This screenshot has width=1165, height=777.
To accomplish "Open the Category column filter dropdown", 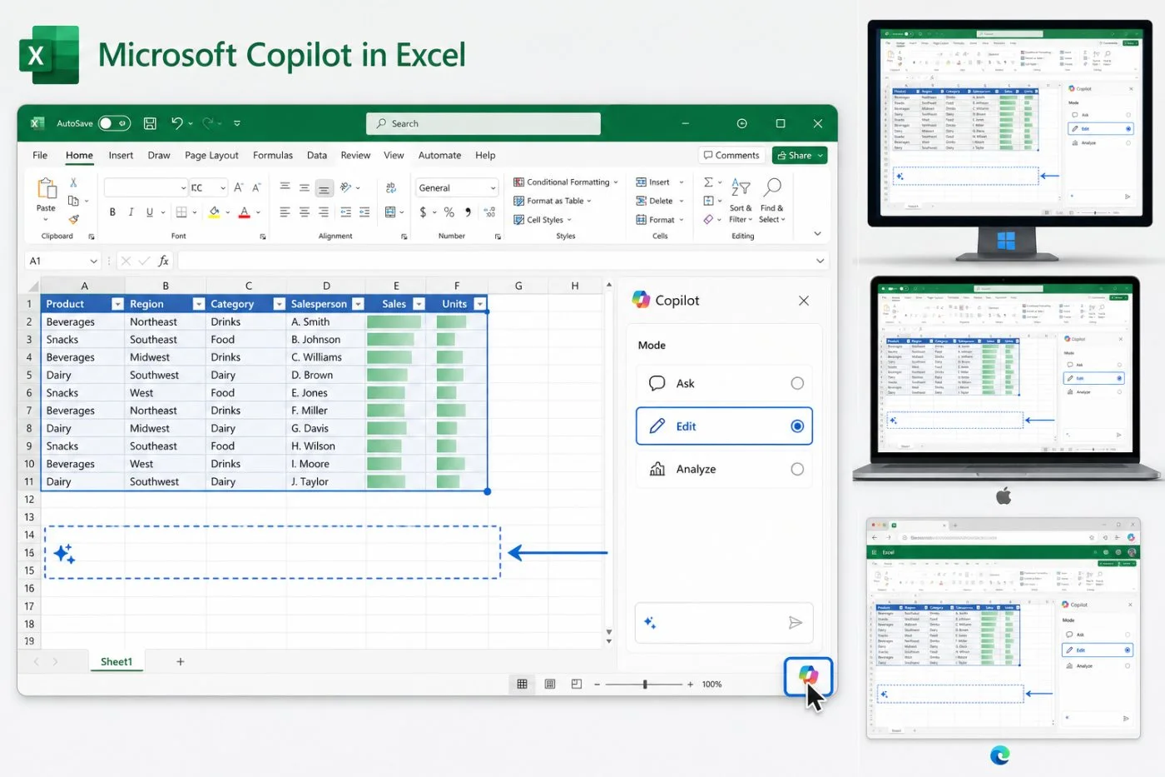I will click(280, 304).
